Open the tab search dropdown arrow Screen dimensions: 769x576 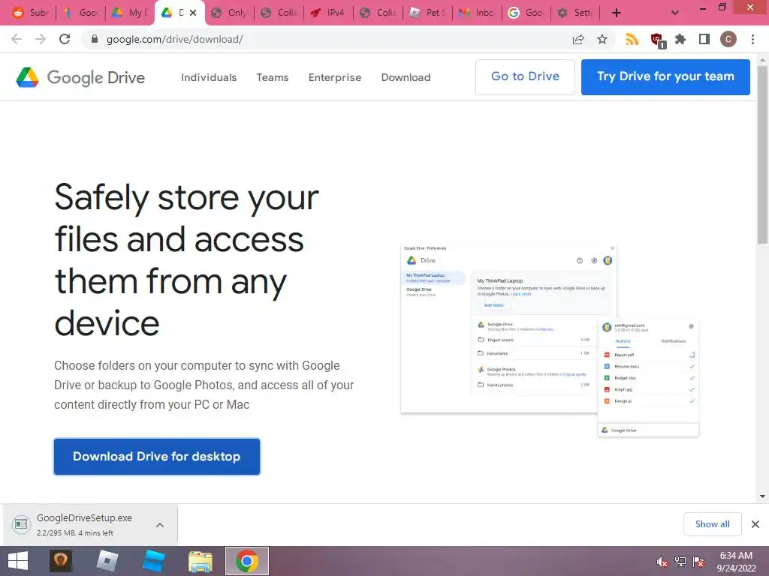click(675, 13)
